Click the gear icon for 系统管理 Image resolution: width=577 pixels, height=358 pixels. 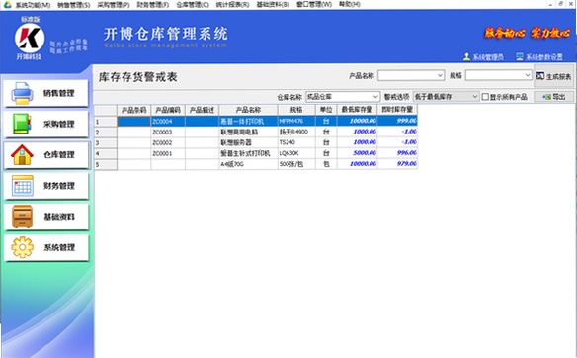[x=22, y=247]
